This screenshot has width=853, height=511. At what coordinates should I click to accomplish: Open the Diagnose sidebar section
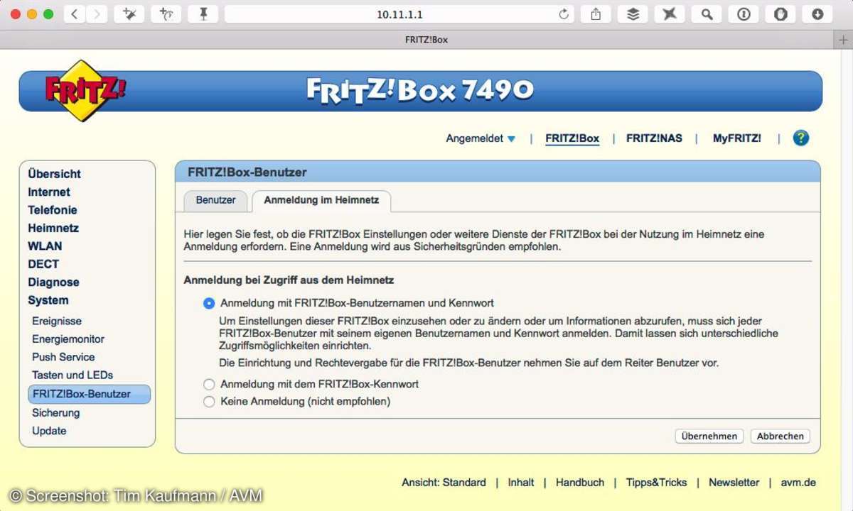53,282
